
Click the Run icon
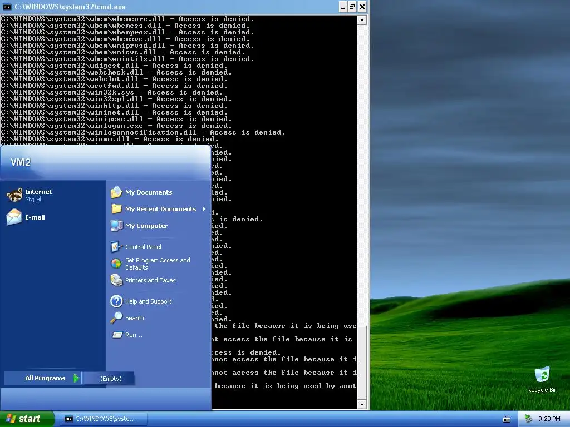tap(117, 335)
